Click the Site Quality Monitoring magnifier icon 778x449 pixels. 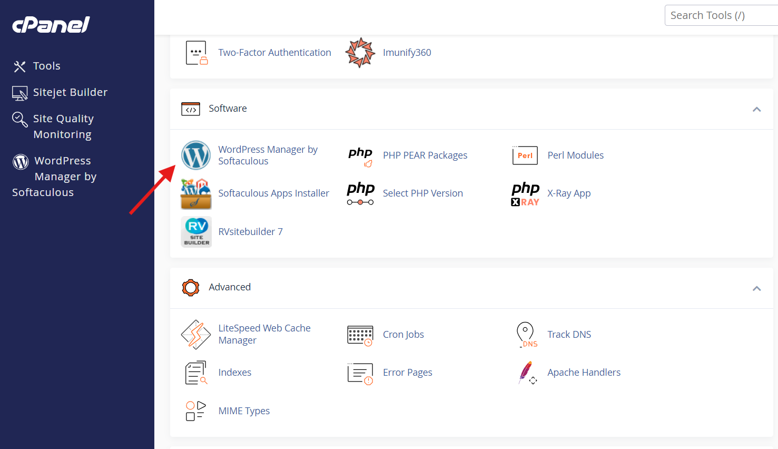pyautogui.click(x=20, y=119)
